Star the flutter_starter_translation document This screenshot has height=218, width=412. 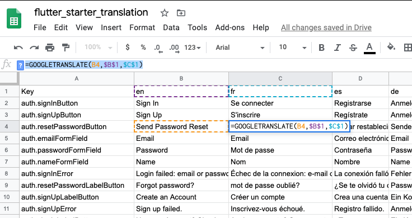tap(165, 13)
